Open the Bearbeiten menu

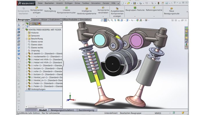49,3
